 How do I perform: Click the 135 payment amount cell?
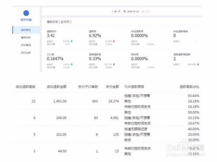click(116, 135)
